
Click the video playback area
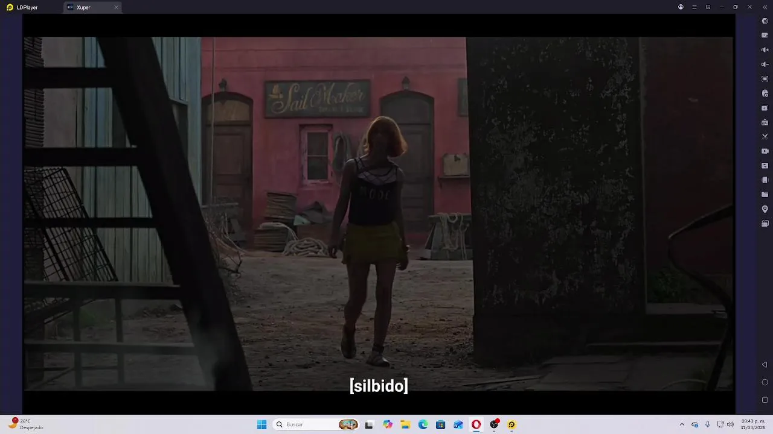click(x=379, y=214)
